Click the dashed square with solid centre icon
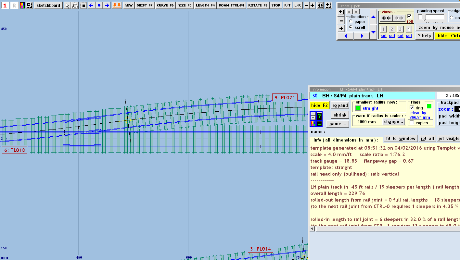The height and width of the screenshot is (260, 460). 83,5
